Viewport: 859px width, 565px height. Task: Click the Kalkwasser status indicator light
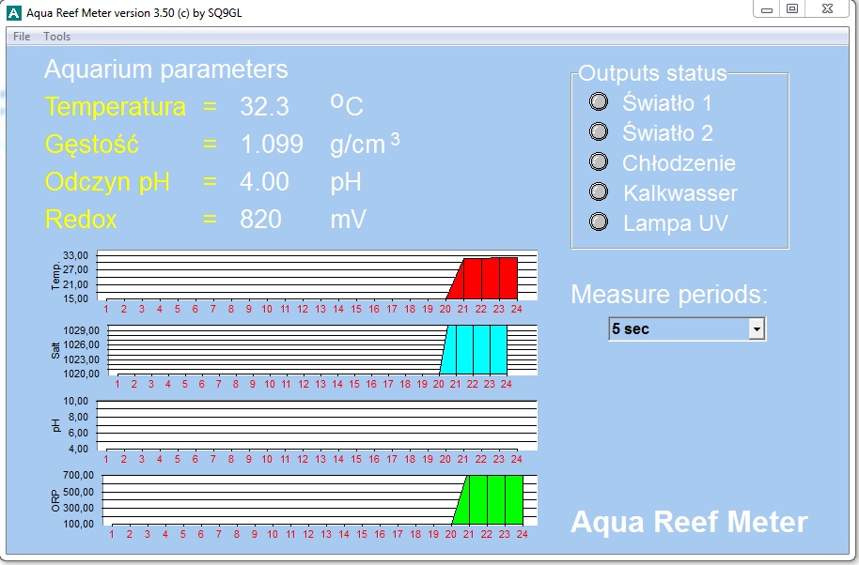[x=599, y=192]
